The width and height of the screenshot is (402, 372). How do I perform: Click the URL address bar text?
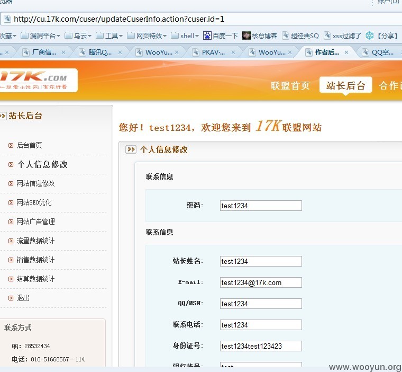119,19
